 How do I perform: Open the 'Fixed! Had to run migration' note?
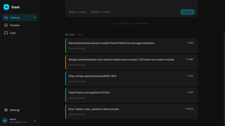(131, 95)
